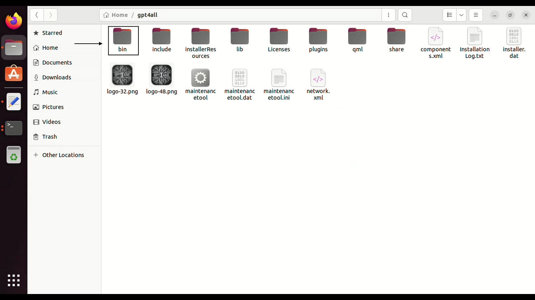535x300 pixels.
Task: Click Home in the path breadcrumb
Action: coord(116,15)
